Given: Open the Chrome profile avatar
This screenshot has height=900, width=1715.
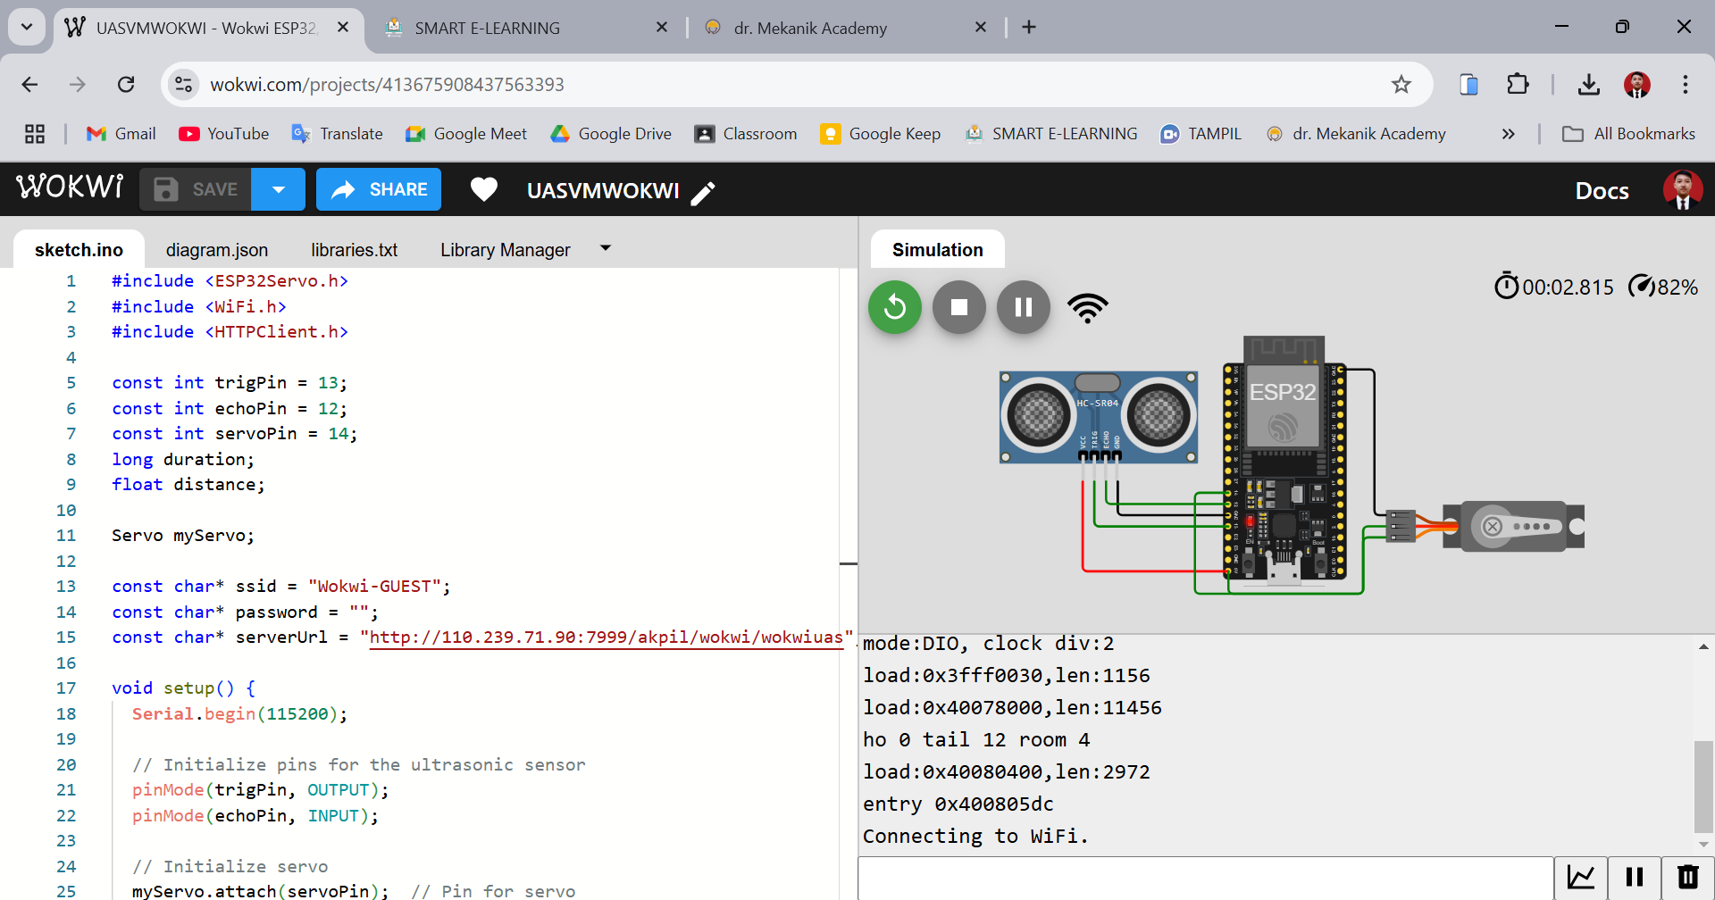Looking at the screenshot, I should 1637,84.
